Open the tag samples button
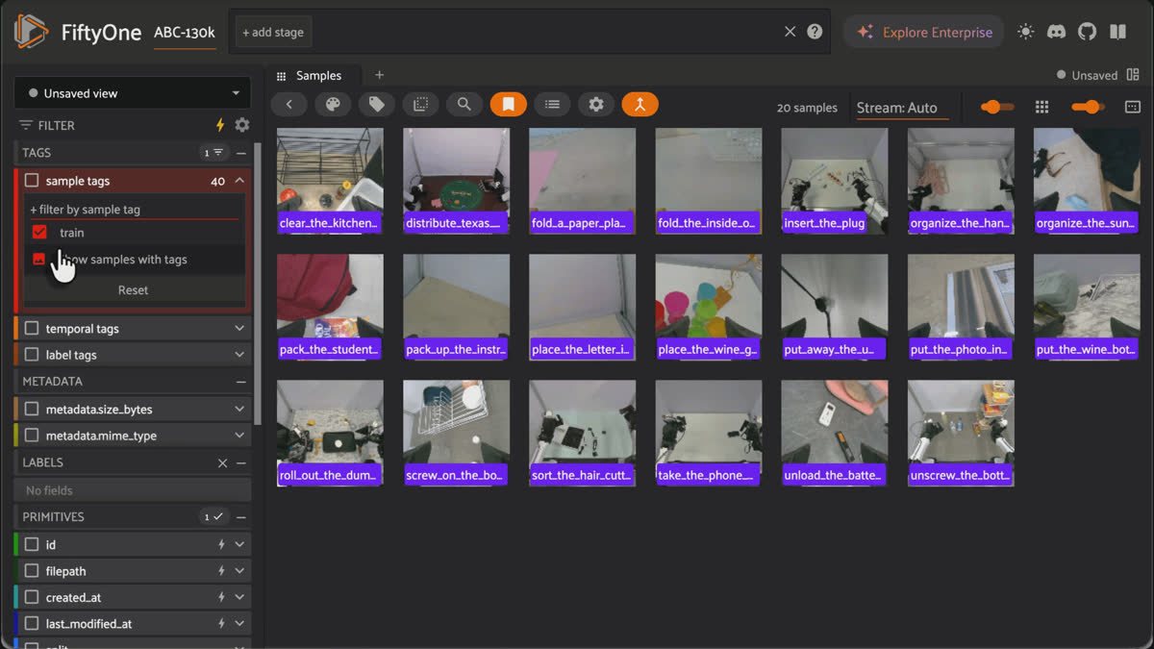Viewport: 1154px width, 649px height. coord(377,105)
